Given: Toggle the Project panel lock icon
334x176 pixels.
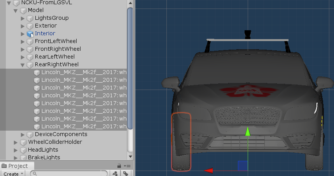Looking at the screenshot, I should (119, 166).
